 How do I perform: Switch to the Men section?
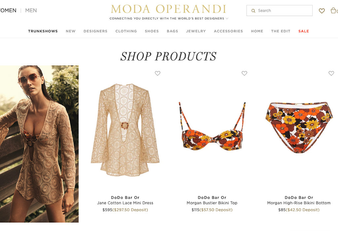tap(31, 10)
